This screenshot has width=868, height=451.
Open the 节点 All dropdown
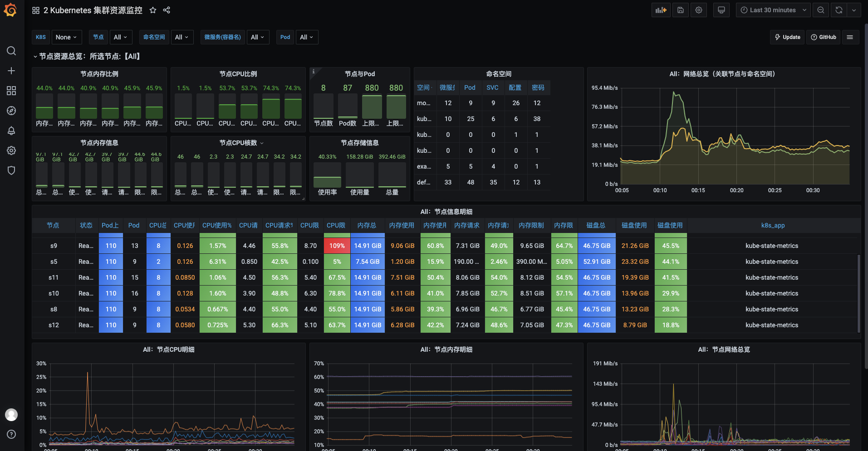point(121,37)
